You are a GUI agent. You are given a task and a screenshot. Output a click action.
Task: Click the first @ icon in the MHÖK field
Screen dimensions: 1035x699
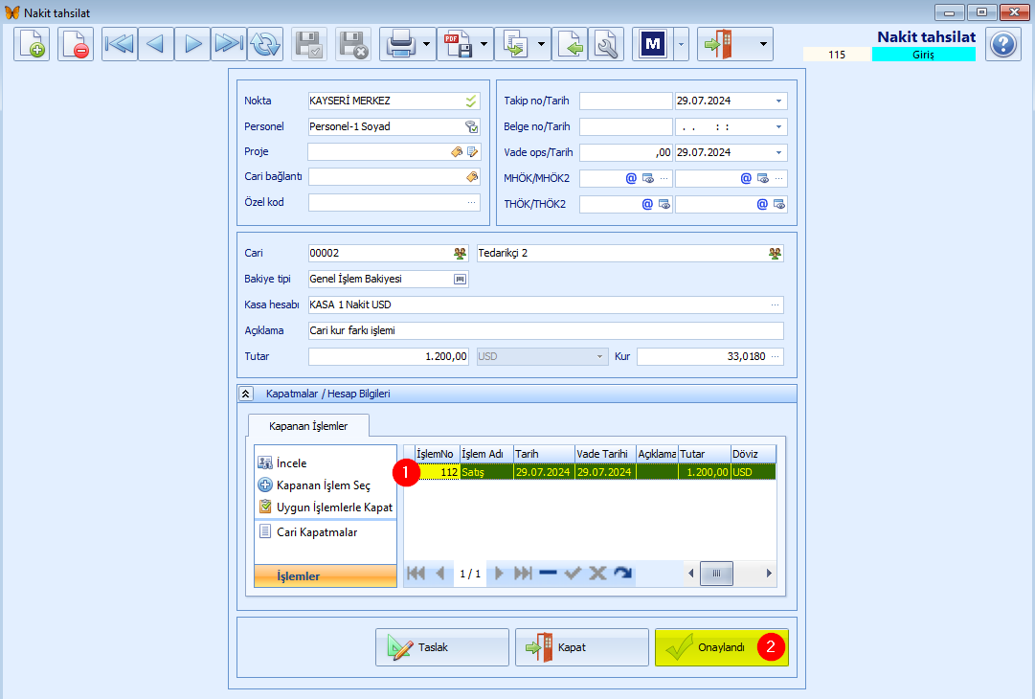point(631,178)
